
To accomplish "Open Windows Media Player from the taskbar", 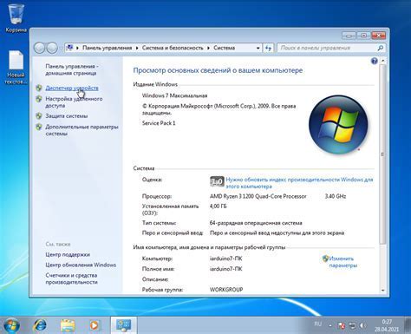I will (x=95, y=325).
